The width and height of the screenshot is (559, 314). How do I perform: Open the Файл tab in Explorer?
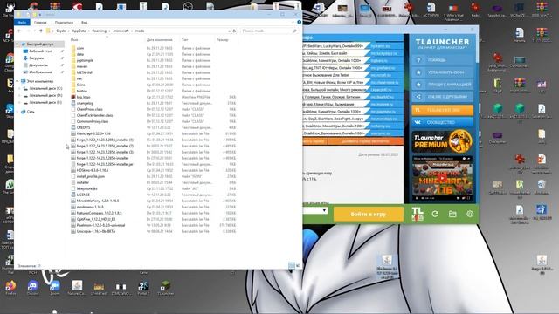pos(22,23)
